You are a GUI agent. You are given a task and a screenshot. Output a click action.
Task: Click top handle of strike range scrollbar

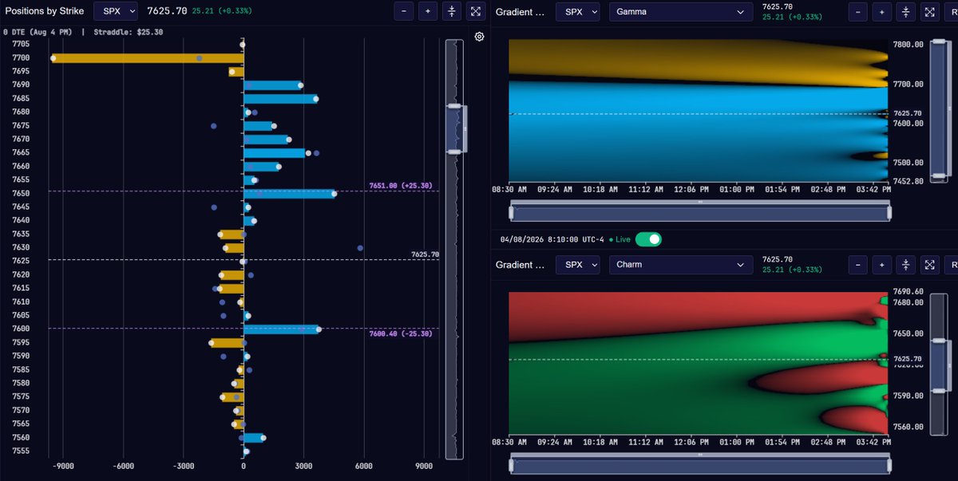(454, 106)
